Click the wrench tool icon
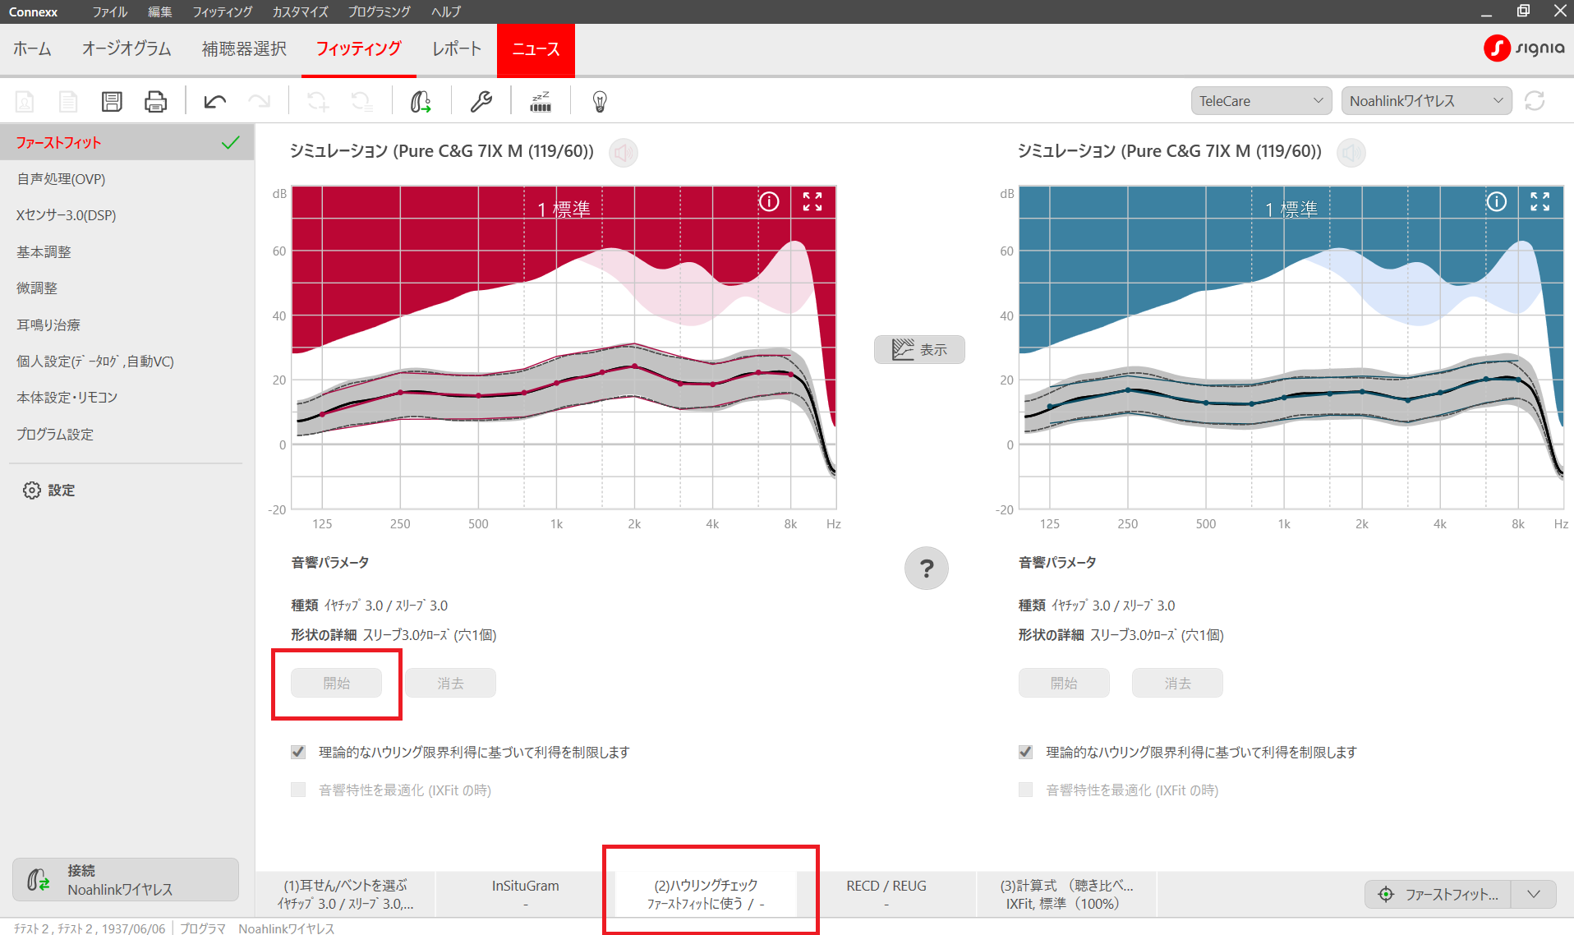The image size is (1574, 935). pyautogui.click(x=481, y=101)
